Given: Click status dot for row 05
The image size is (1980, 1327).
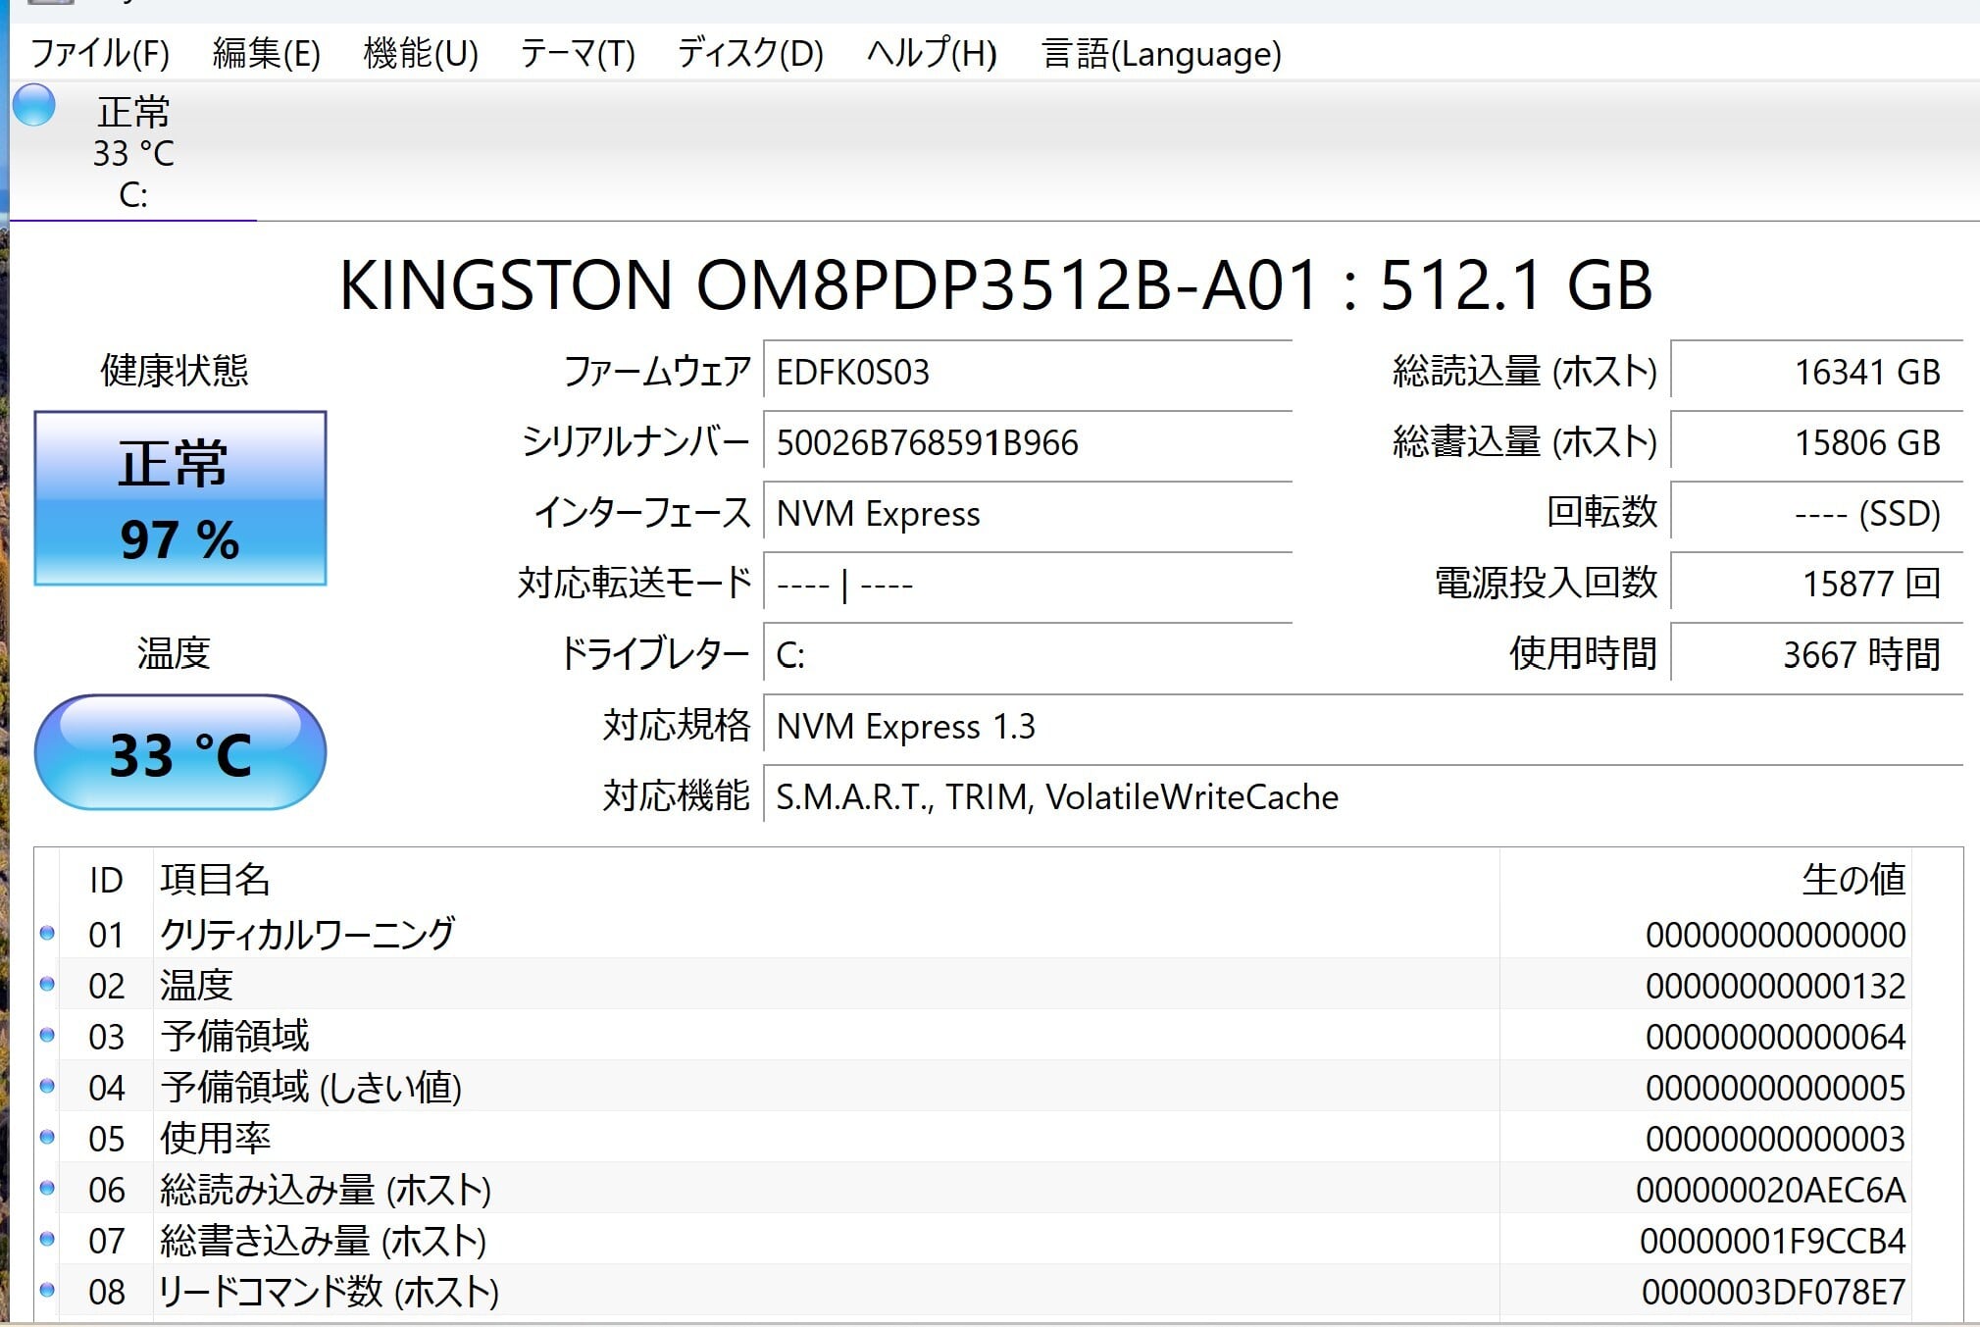Looking at the screenshot, I should click(x=47, y=1137).
